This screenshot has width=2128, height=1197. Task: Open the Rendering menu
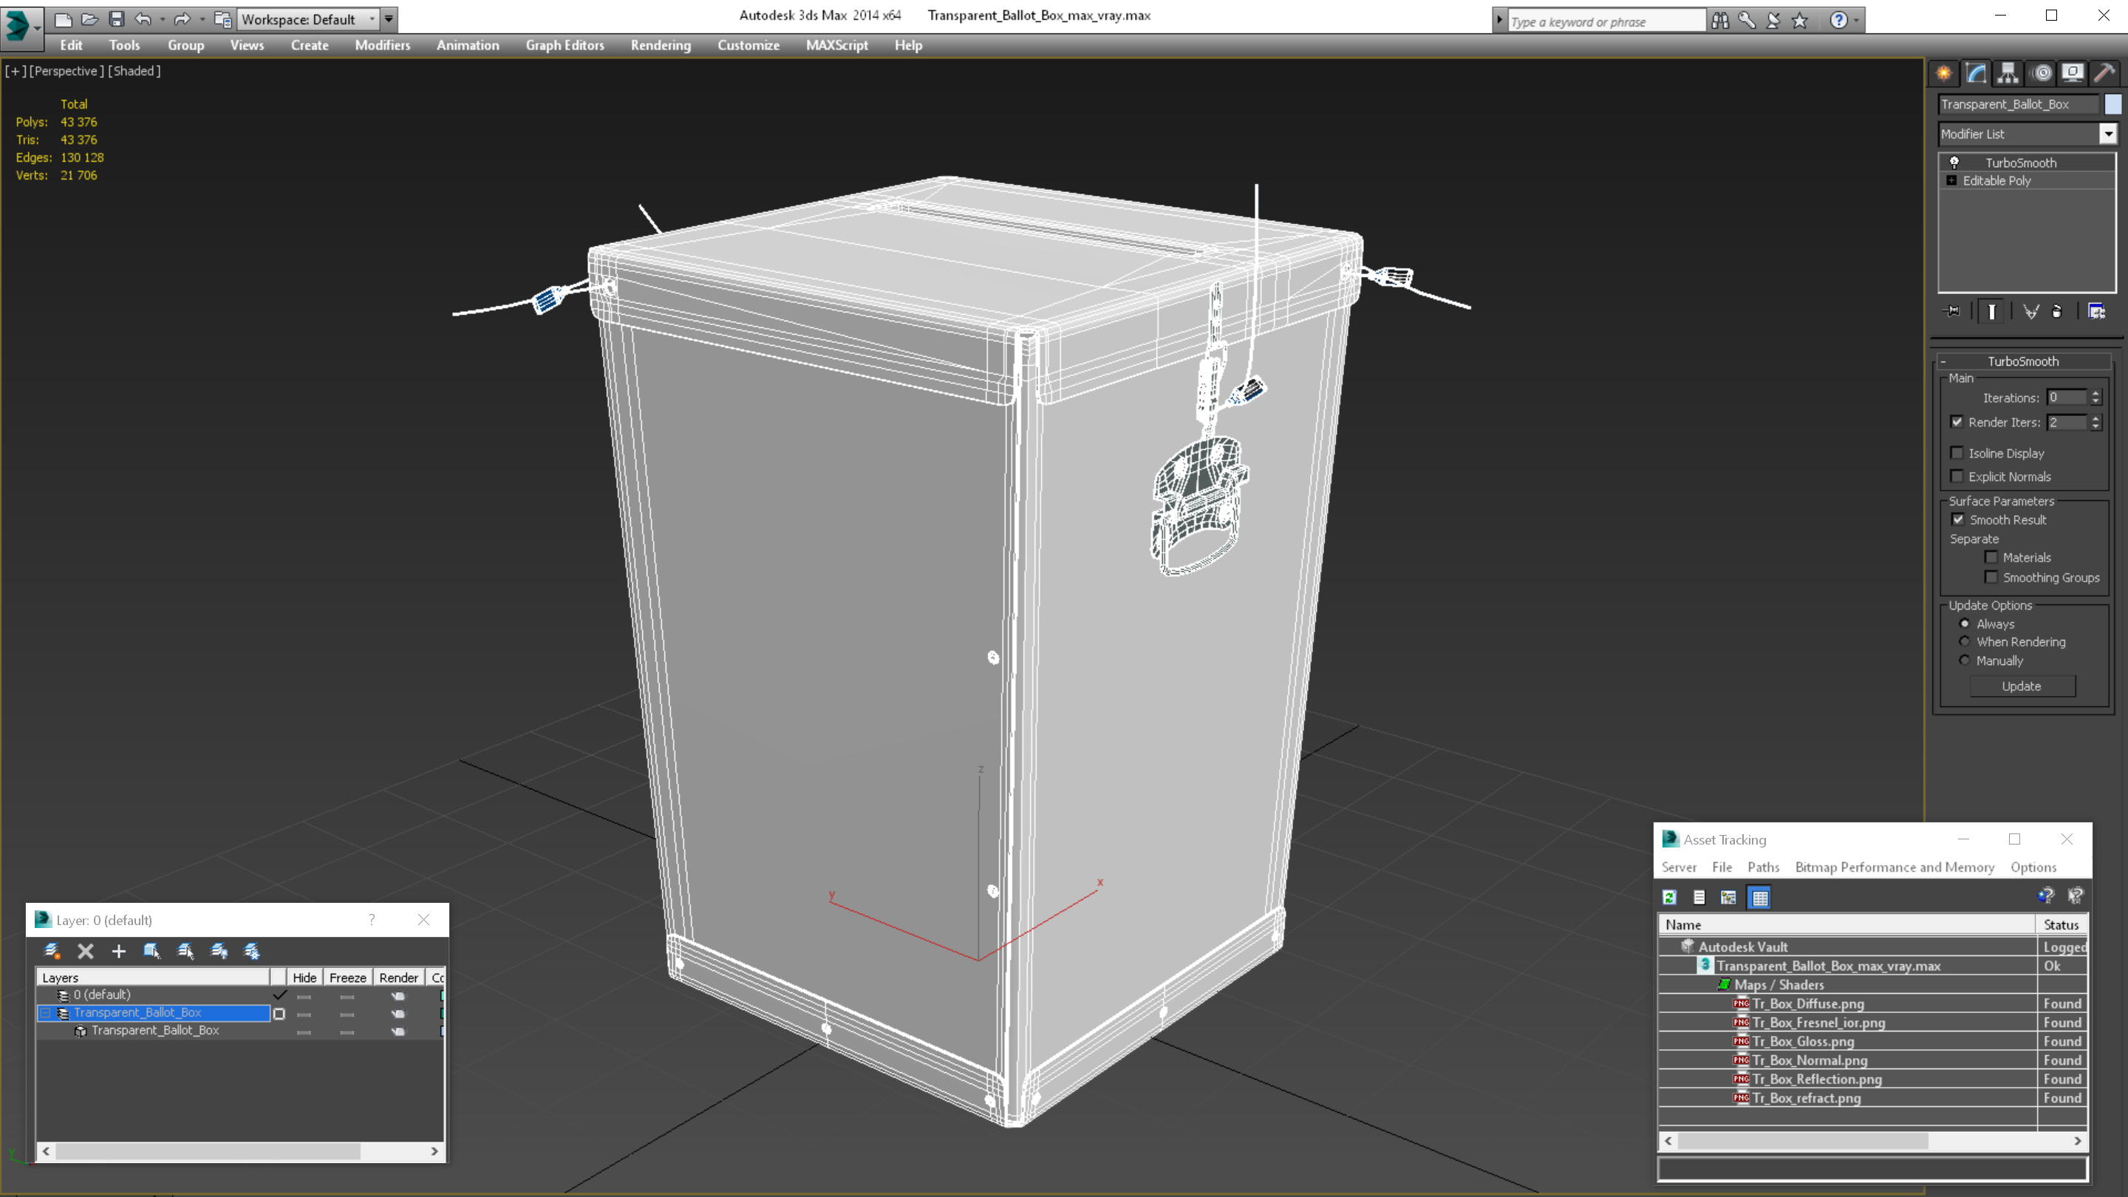(660, 45)
